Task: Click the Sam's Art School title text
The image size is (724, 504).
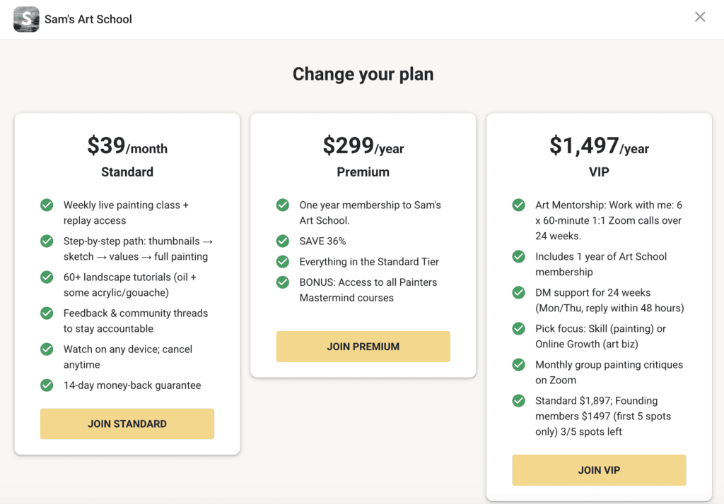Action: 88,19
